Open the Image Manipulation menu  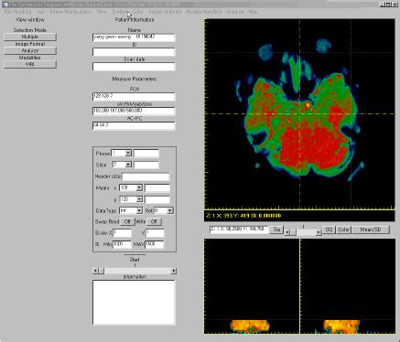(70, 12)
